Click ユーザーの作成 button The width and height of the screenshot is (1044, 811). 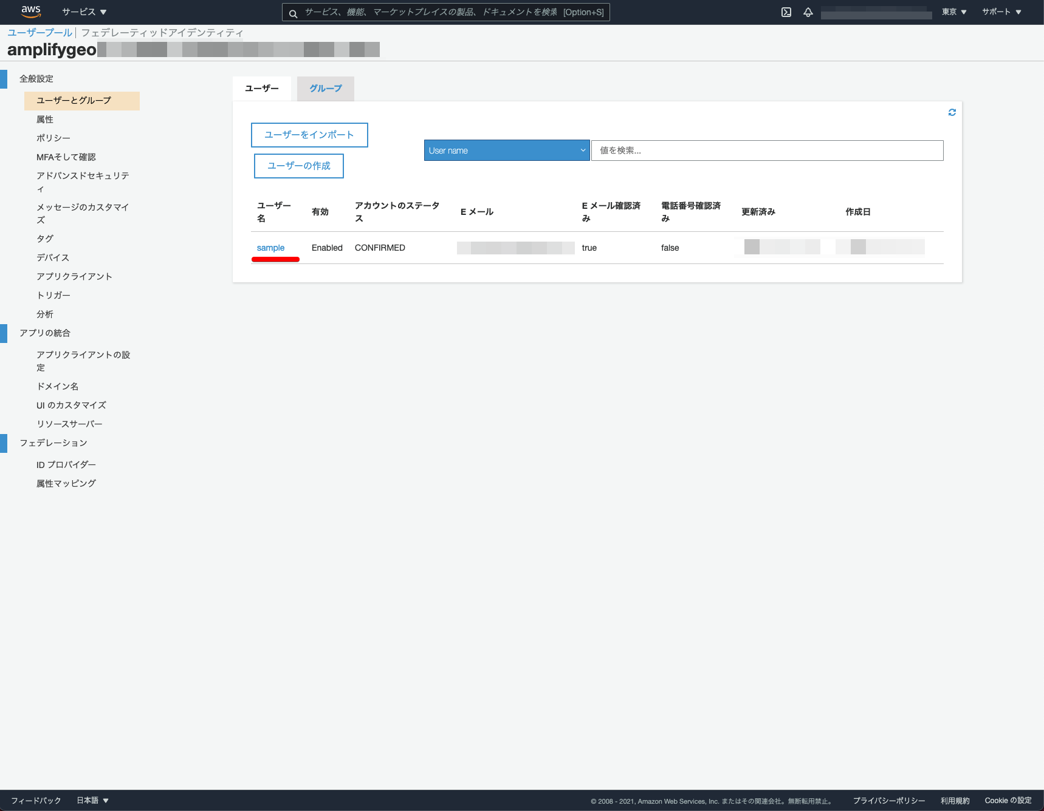299,166
